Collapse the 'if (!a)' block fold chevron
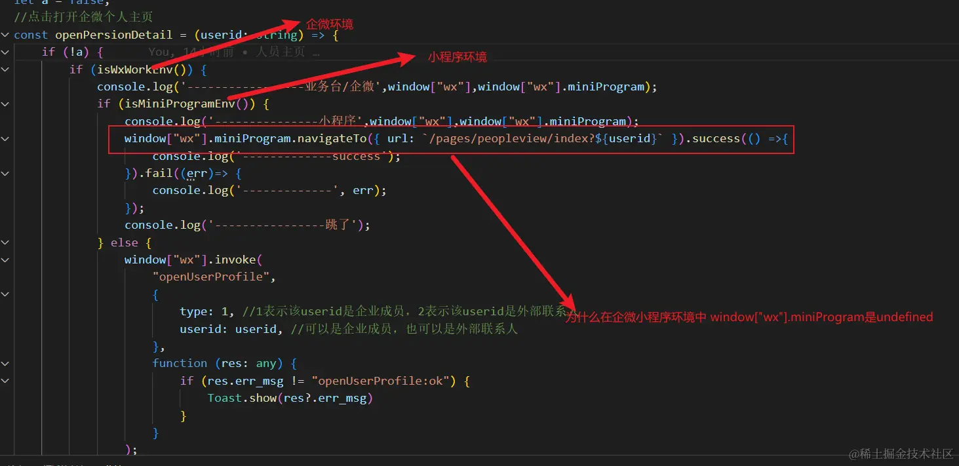Viewport: 959px width, 466px height. 5,52
